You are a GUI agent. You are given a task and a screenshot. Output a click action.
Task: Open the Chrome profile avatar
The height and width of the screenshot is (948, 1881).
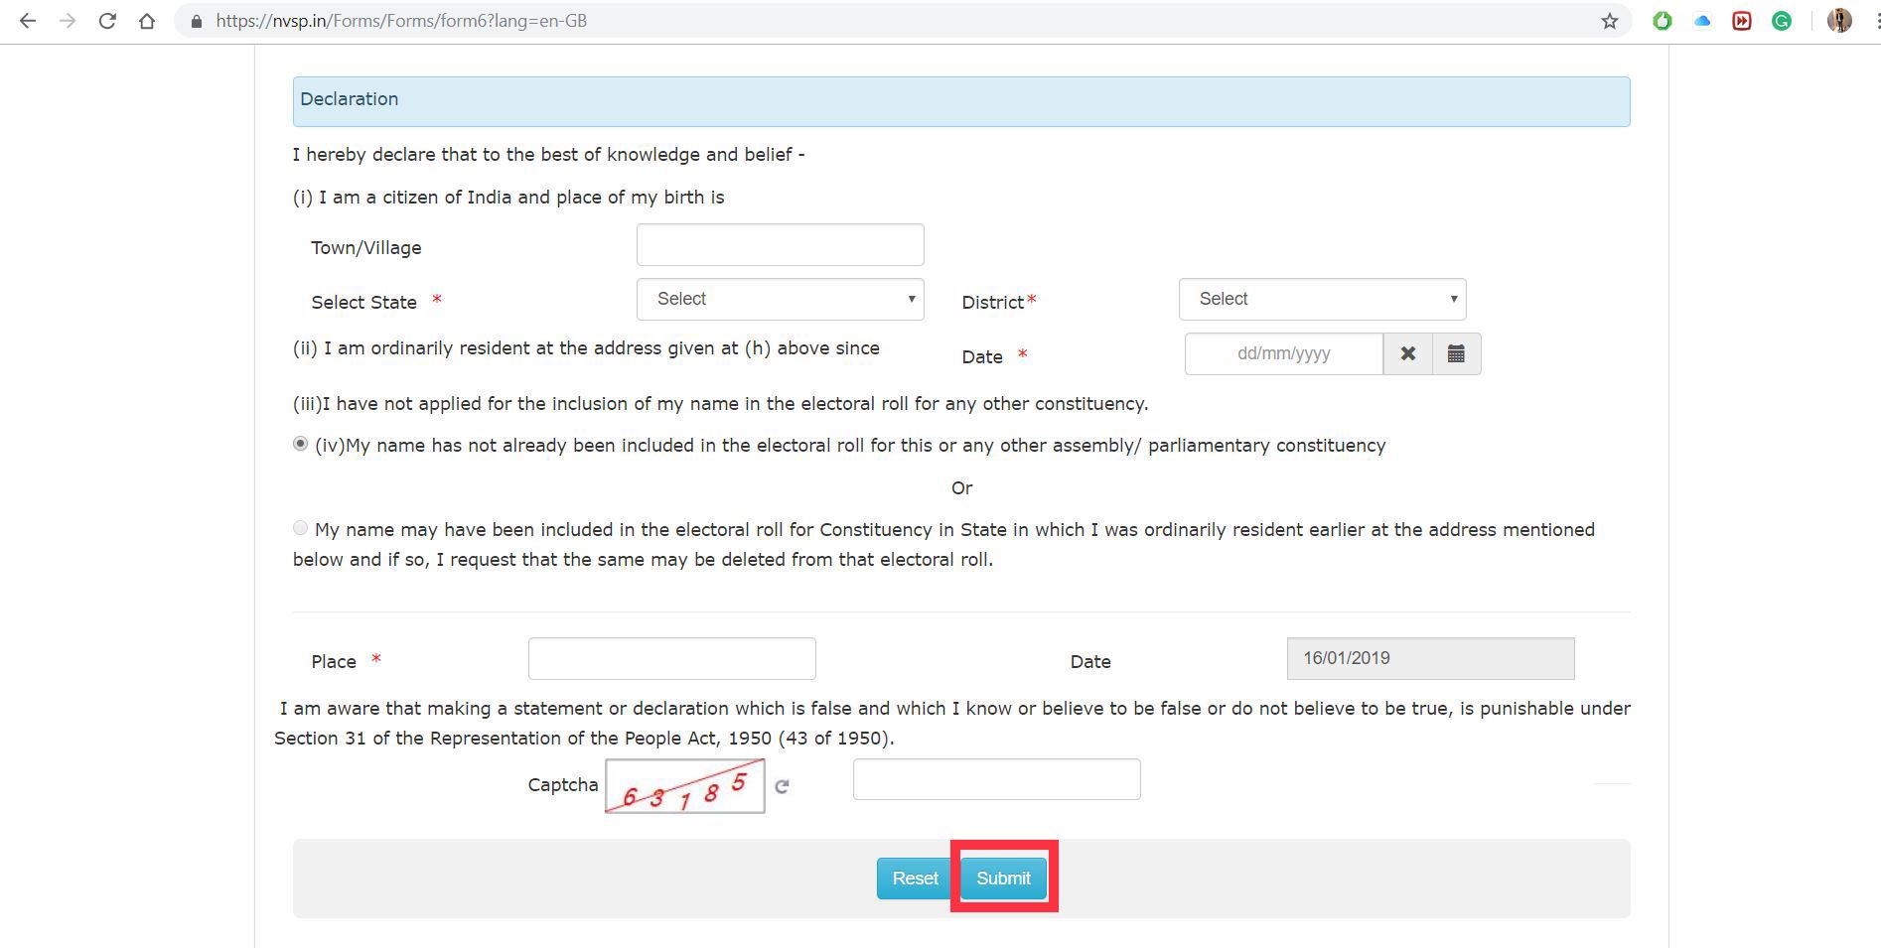(1839, 21)
